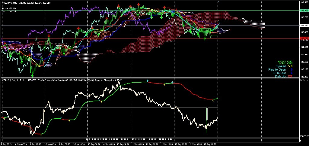Click the CycleIdentifier indicator label

click(54, 80)
